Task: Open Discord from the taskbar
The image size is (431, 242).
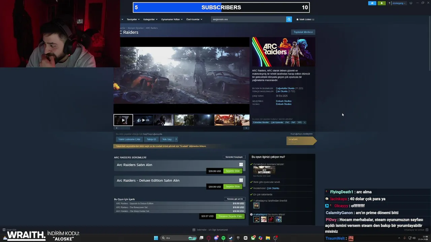Action: (x=216, y=238)
